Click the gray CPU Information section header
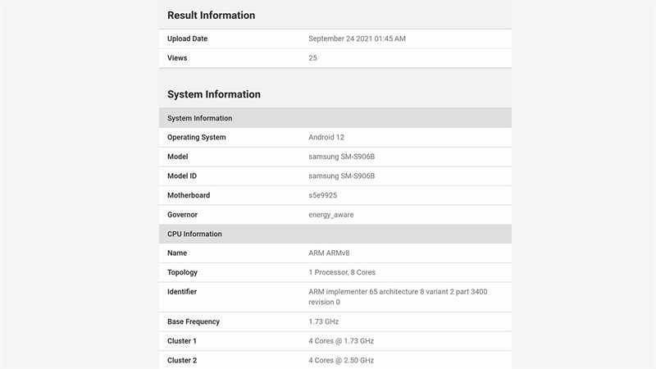This screenshot has height=369, width=656. pyautogui.click(x=194, y=234)
